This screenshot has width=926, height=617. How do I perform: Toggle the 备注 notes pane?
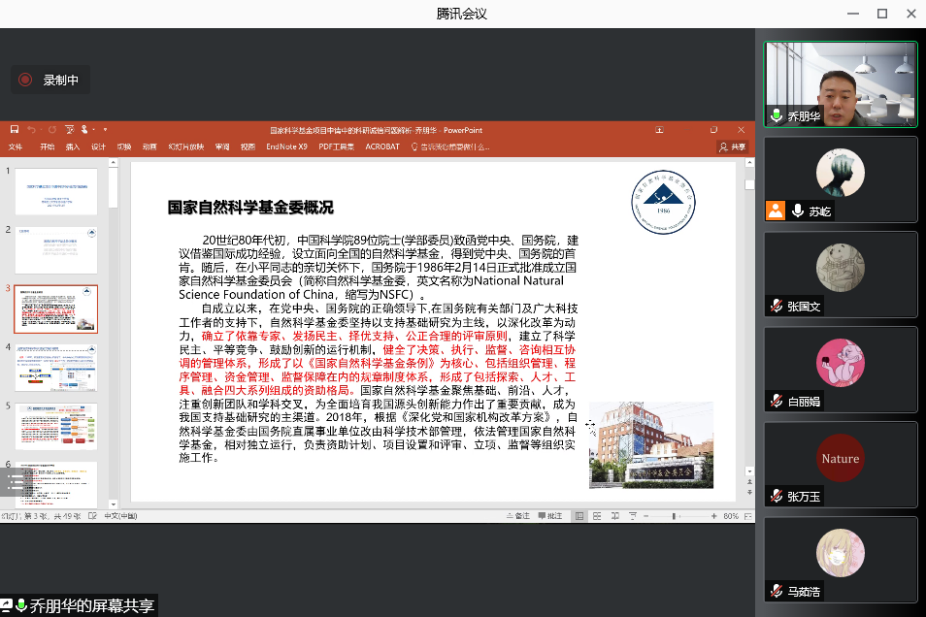click(x=517, y=516)
